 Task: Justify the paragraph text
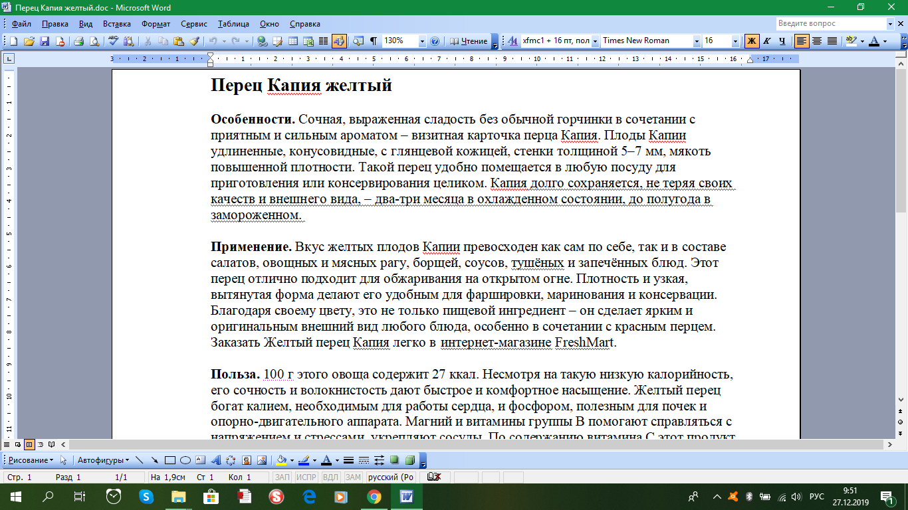tap(832, 41)
